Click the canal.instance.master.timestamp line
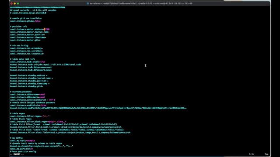 tap(28, 38)
